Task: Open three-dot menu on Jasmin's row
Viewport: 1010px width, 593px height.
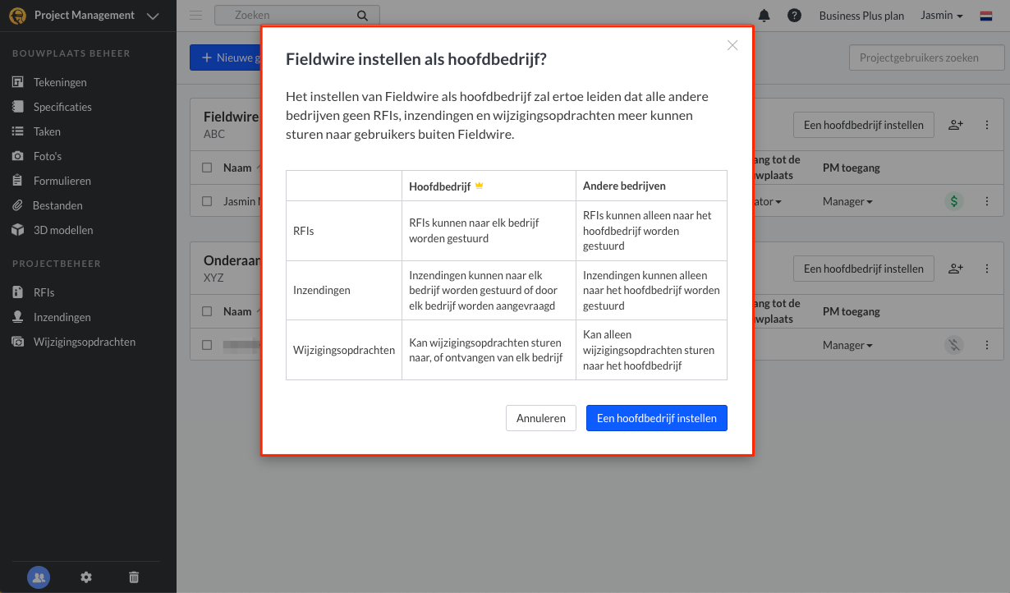Action: coord(987,201)
